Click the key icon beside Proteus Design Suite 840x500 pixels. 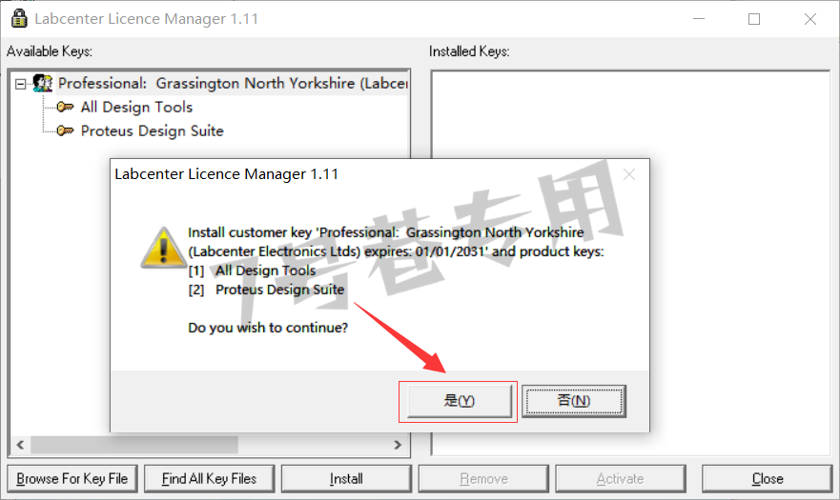(x=66, y=130)
